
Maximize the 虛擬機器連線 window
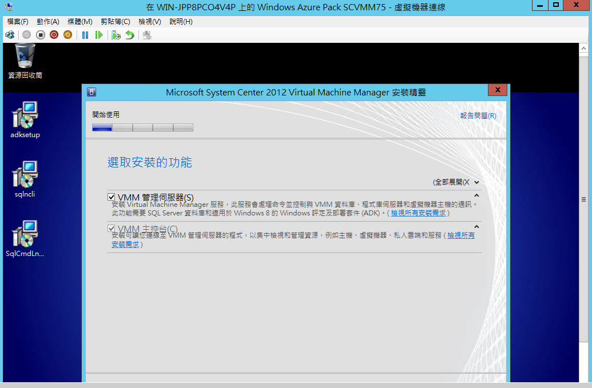(x=556, y=5)
